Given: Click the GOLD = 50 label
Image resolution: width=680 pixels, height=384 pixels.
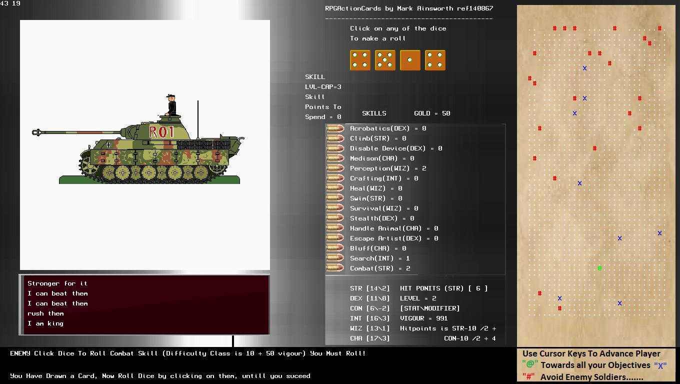Looking at the screenshot, I should (x=432, y=113).
